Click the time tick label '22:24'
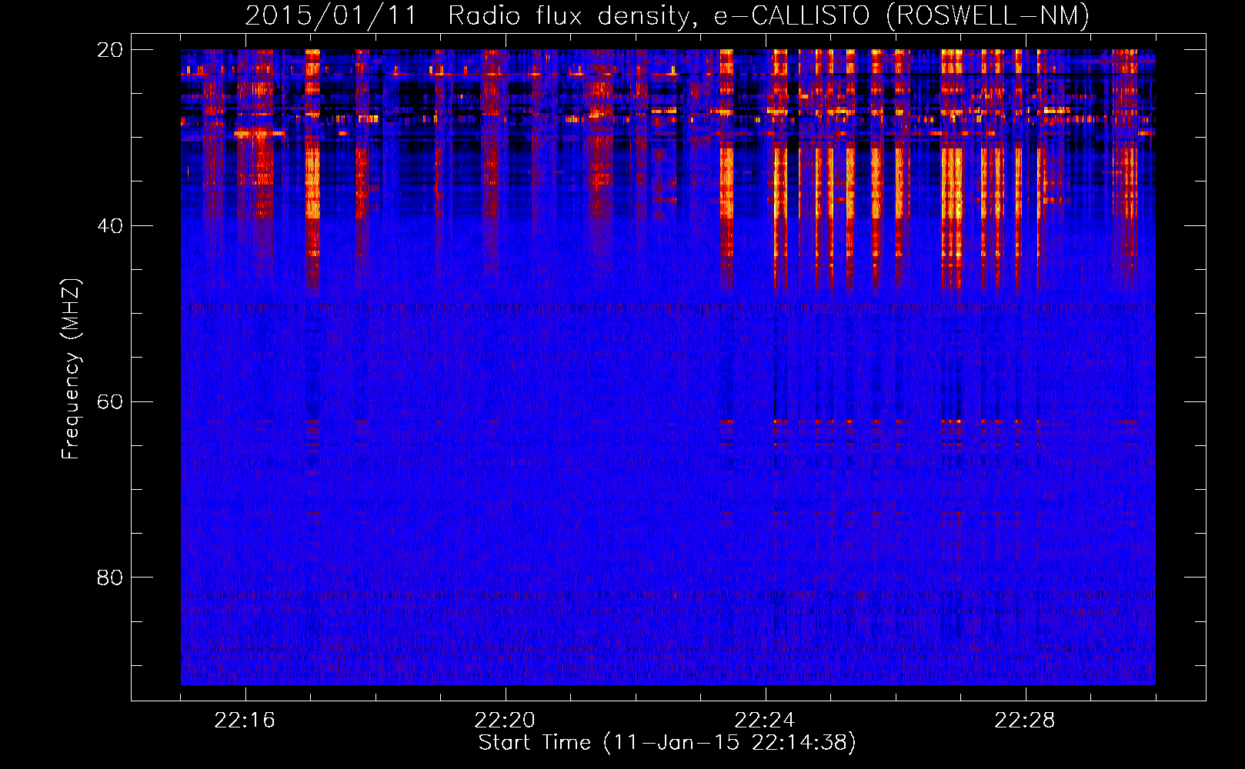Viewport: 1245px width, 769px height. (x=765, y=721)
